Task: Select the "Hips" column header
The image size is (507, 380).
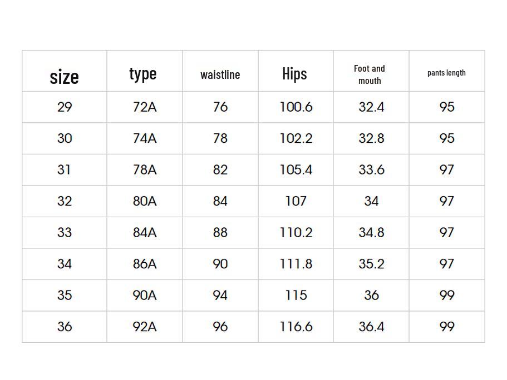Action: [x=294, y=73]
